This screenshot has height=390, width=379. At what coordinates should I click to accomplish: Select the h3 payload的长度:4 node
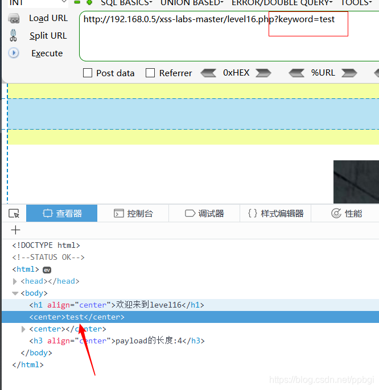[117, 341]
